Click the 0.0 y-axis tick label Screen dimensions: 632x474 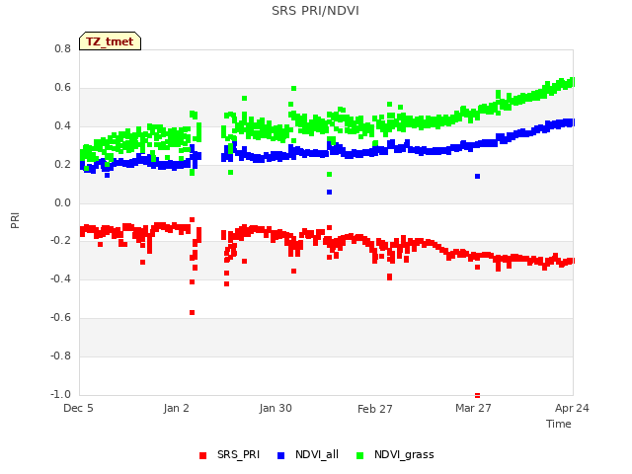(x=62, y=202)
